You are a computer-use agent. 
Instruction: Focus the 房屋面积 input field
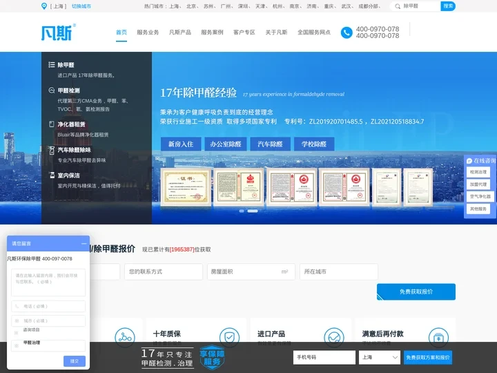[251, 271]
